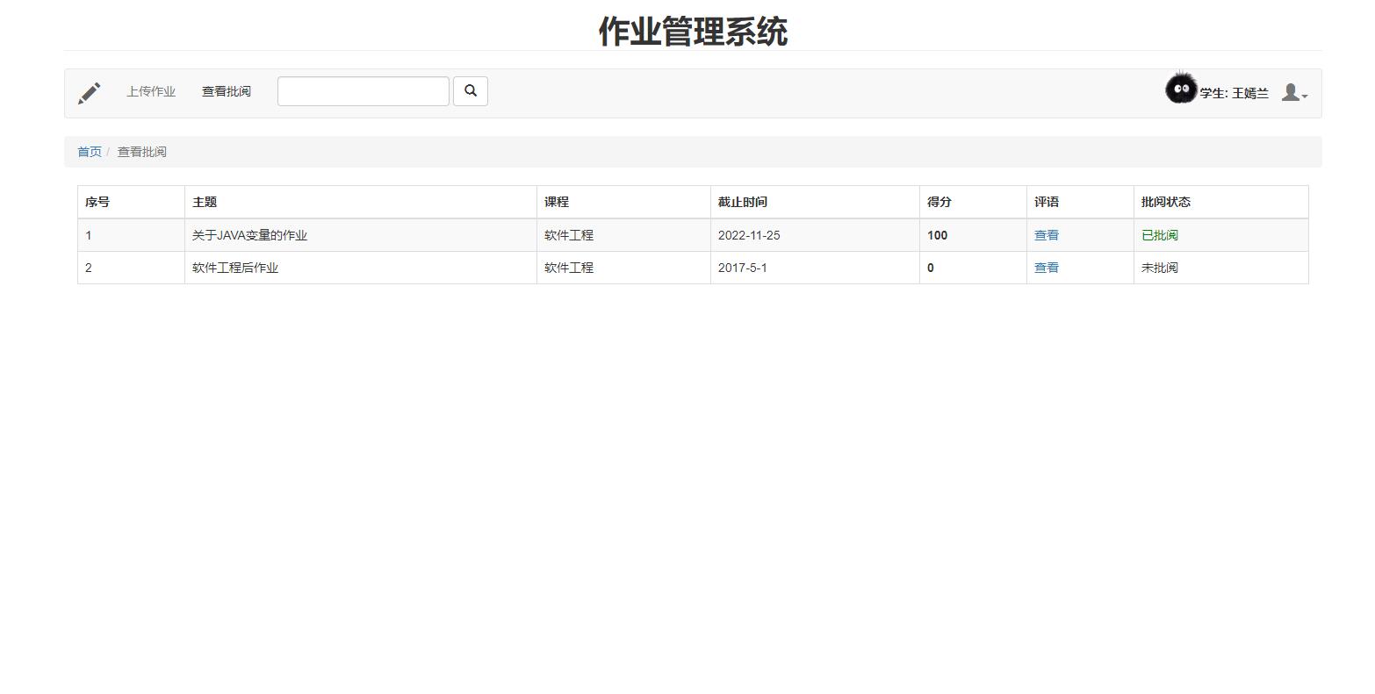Click the 首页 breadcrumb link
This screenshot has height=694, width=1375.
click(x=89, y=151)
